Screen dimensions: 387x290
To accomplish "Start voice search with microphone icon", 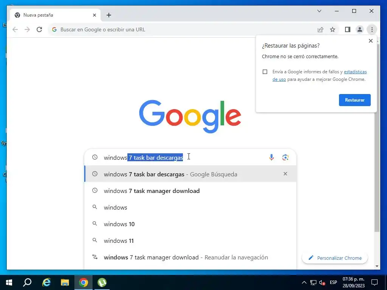I will click(271, 157).
